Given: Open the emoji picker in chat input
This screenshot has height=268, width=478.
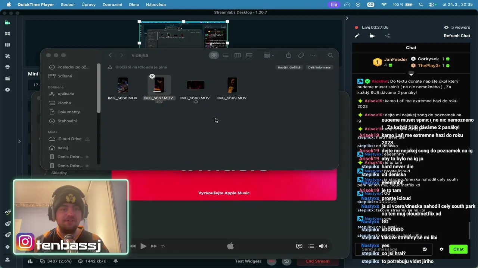Looking at the screenshot, I should coord(425,249).
